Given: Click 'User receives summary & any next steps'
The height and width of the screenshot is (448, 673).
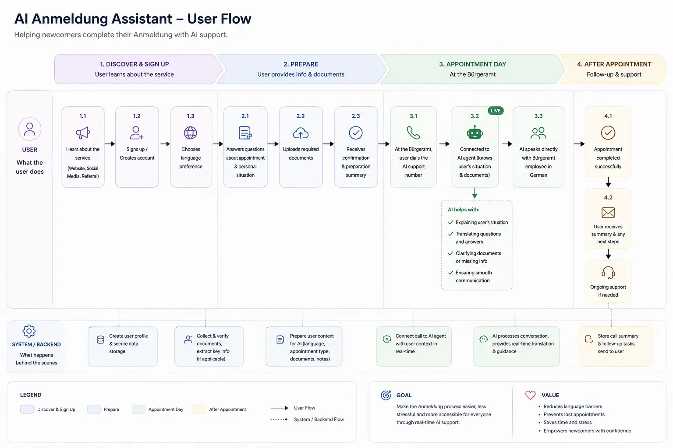Looking at the screenshot, I should 608,234.
